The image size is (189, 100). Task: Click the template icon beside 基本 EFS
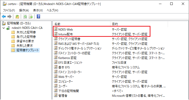(x=56, y=67)
